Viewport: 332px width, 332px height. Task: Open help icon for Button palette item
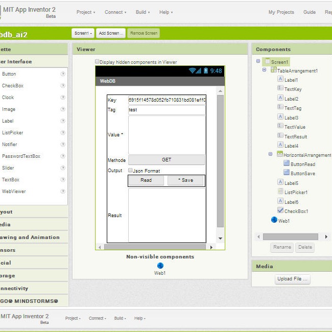point(63,74)
